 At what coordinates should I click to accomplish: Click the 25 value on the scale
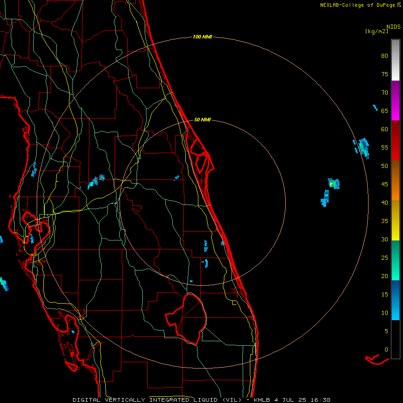click(385, 258)
